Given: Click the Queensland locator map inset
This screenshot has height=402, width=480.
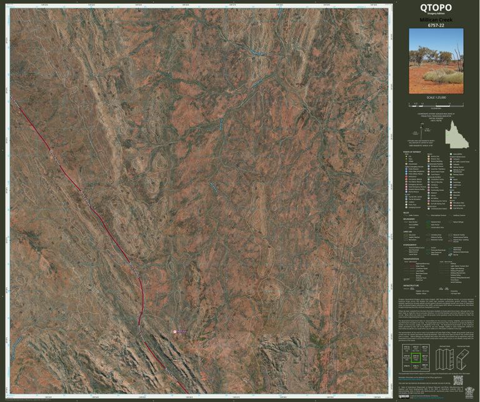Looking at the screenshot, I should 456,134.
